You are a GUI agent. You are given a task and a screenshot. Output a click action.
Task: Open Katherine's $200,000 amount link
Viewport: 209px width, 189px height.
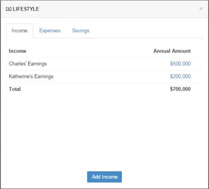tap(180, 77)
